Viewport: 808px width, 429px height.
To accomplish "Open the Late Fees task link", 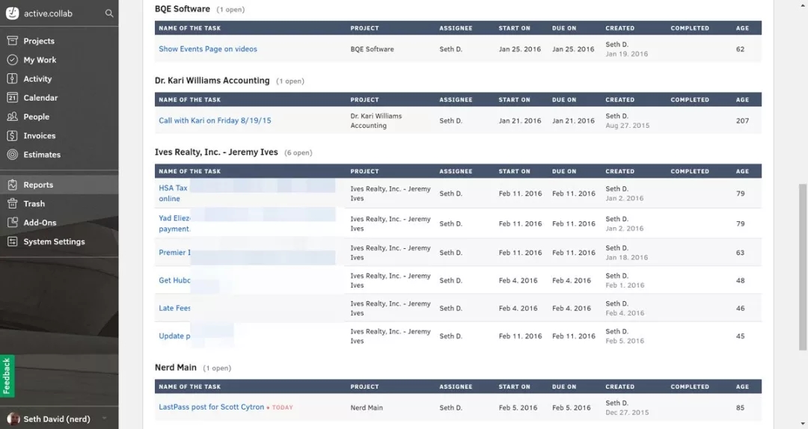I will pos(174,308).
